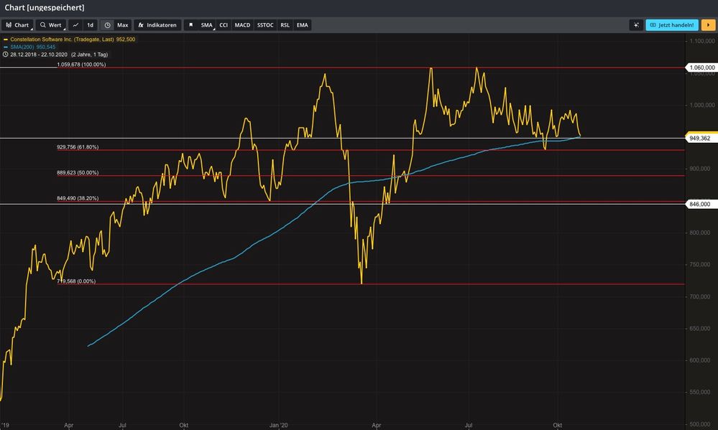718x430 pixels.
Task: Set time range to Max
Action: coord(123,25)
